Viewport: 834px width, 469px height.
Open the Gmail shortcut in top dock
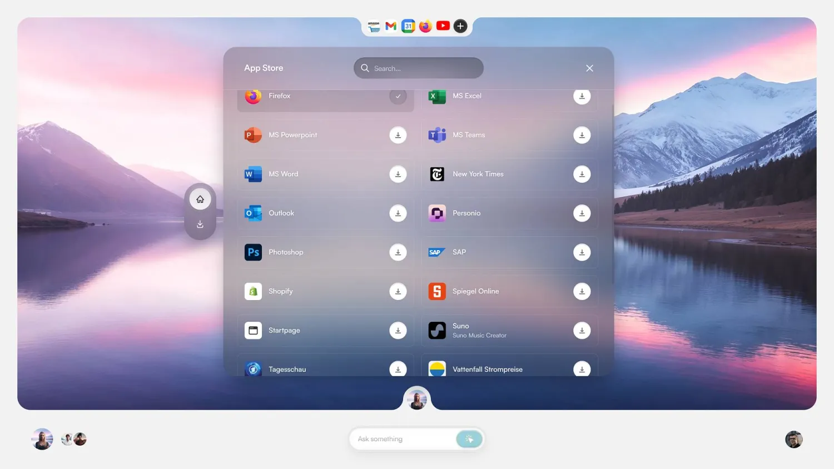391,26
